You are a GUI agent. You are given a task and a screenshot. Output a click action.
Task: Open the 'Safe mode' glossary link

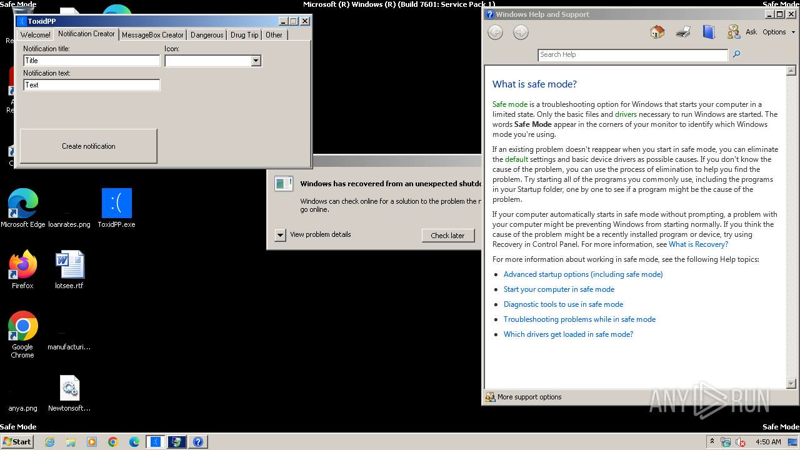coord(510,104)
